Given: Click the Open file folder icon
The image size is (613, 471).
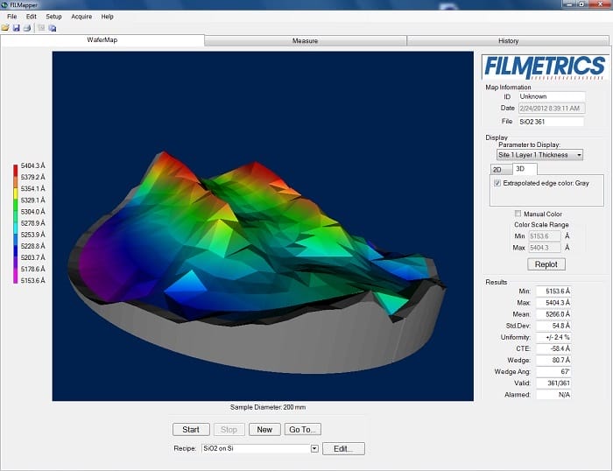Looking at the screenshot, I should point(5,28).
